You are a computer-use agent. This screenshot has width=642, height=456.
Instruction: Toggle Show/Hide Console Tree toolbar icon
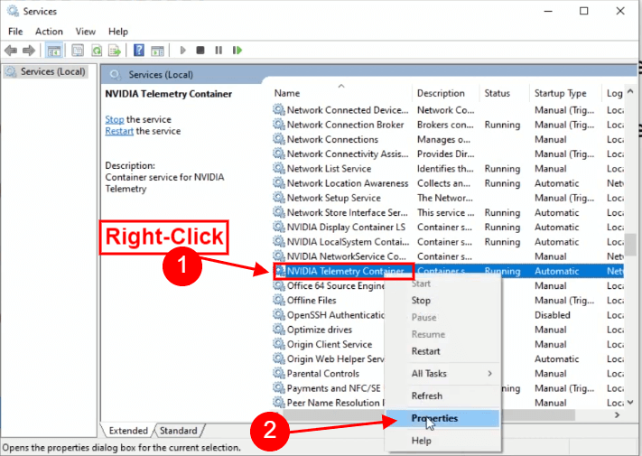tap(53, 51)
